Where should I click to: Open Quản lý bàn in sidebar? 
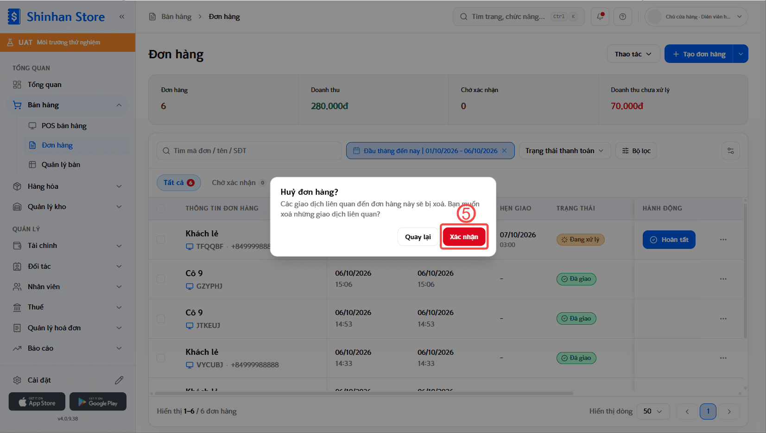click(x=76, y=165)
